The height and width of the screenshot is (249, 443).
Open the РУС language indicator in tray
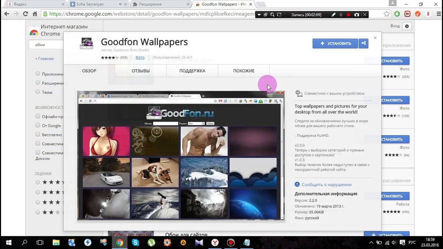[x=412, y=243]
